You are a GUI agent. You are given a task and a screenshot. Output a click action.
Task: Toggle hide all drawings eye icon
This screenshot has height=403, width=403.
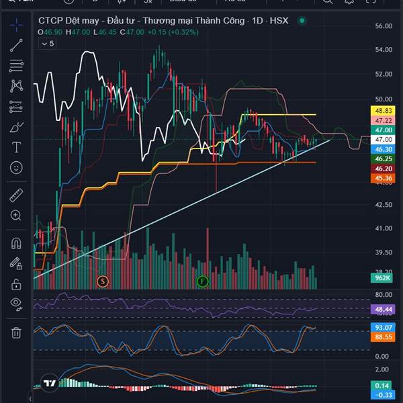click(16, 304)
